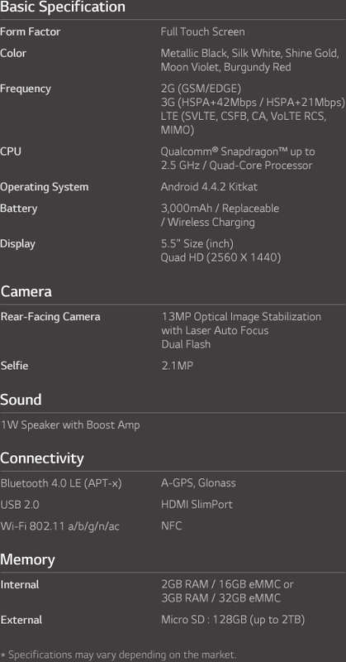Image resolution: width=346 pixels, height=662 pixels.
Task: Click the Connectivity section heading
Action: (42, 458)
